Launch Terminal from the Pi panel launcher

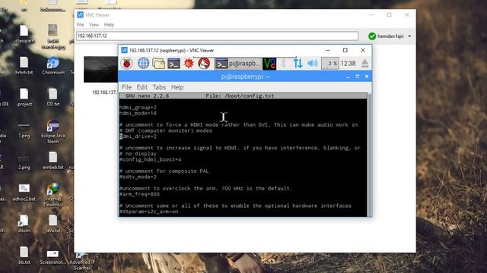(x=173, y=64)
